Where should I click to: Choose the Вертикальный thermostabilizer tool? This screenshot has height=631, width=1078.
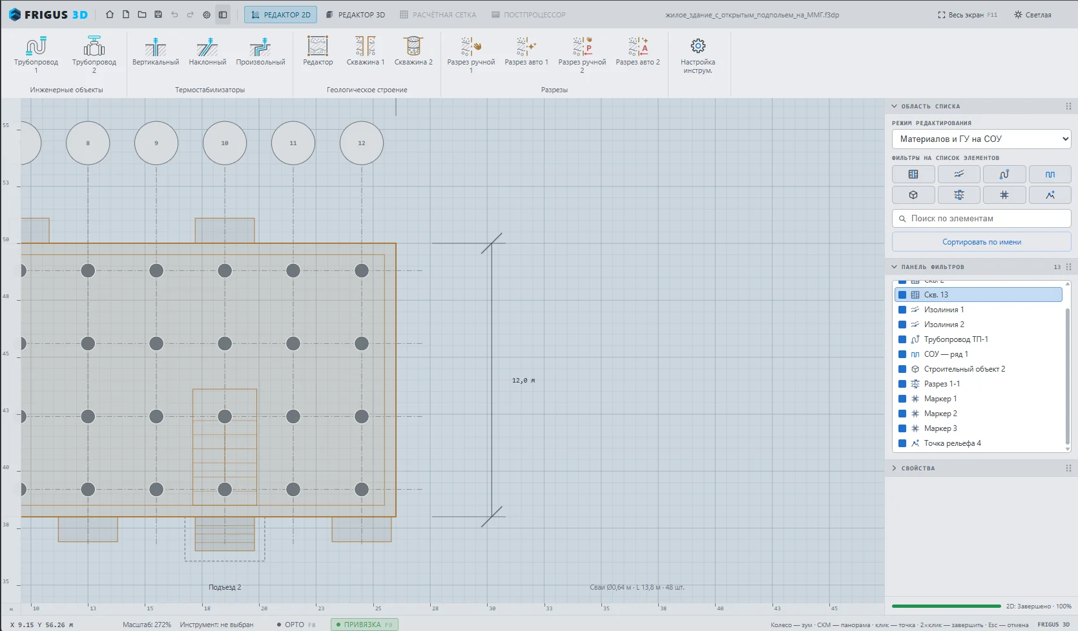coord(156,52)
